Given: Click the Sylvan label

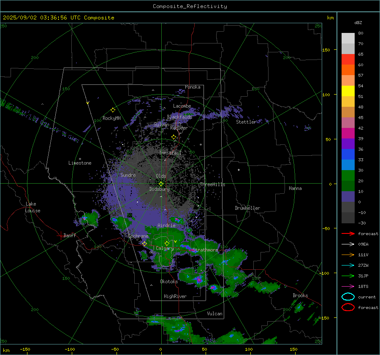Looking at the screenshot, I should click(161, 125).
